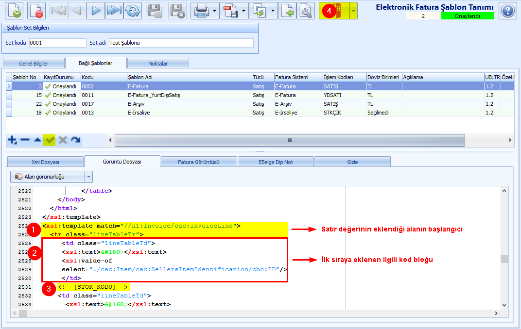Click the save floppy disk icon
Image resolution: width=521 pixels, height=329 pixels.
click(155, 11)
